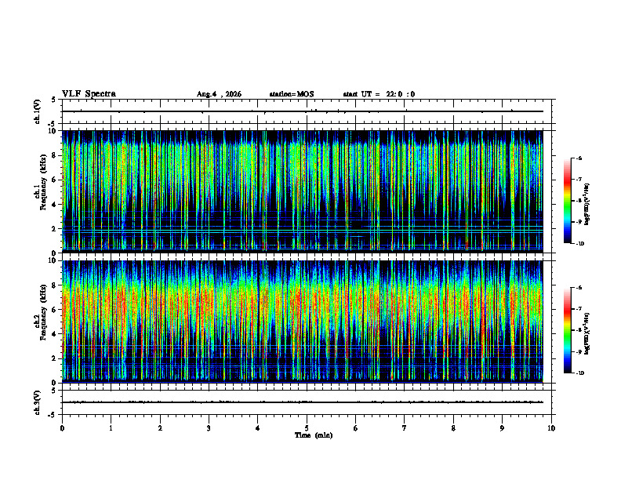
Task: Click "-9" label on ch.2 color bar
Action: point(579,351)
